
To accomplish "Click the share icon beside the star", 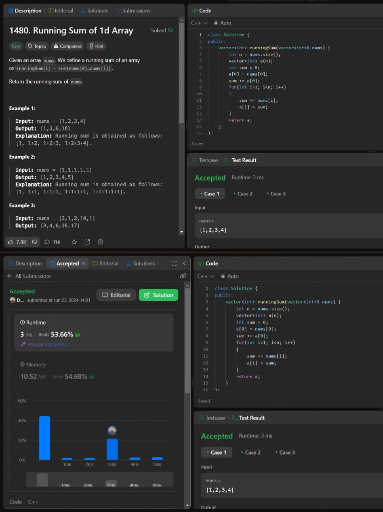I will (x=87, y=242).
